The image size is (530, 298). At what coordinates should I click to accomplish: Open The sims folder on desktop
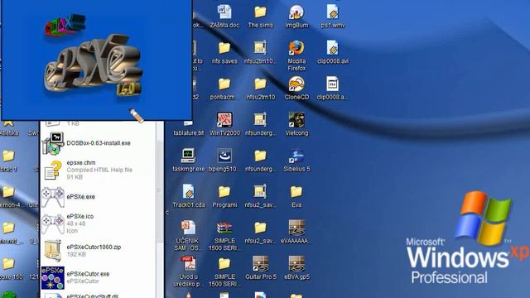pos(260,12)
